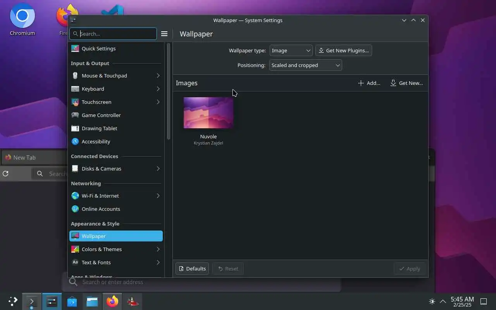Click the brightness tray icon
Screen dimensions: 496x310
pos(432,301)
